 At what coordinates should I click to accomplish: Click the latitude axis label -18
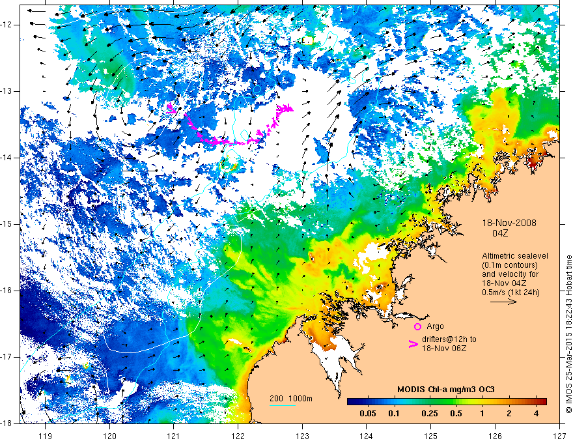click(7, 423)
